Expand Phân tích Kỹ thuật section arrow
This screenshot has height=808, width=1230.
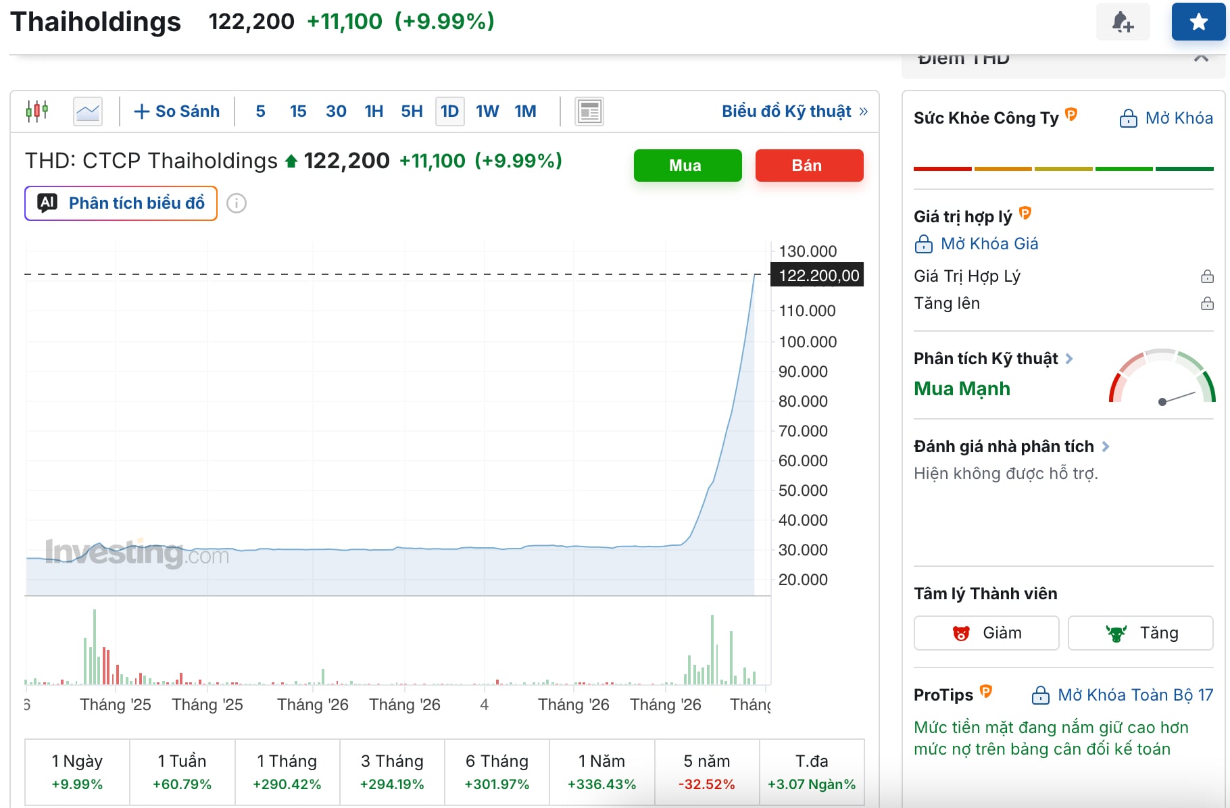(x=1069, y=359)
